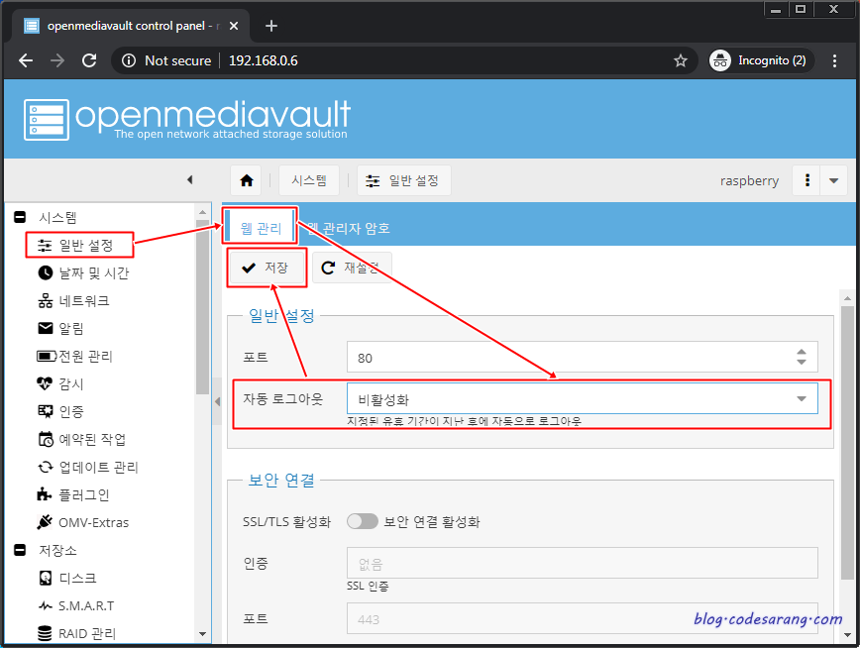
Task: Open the dropdown arrow next to raspberry menu
Action: 833,180
